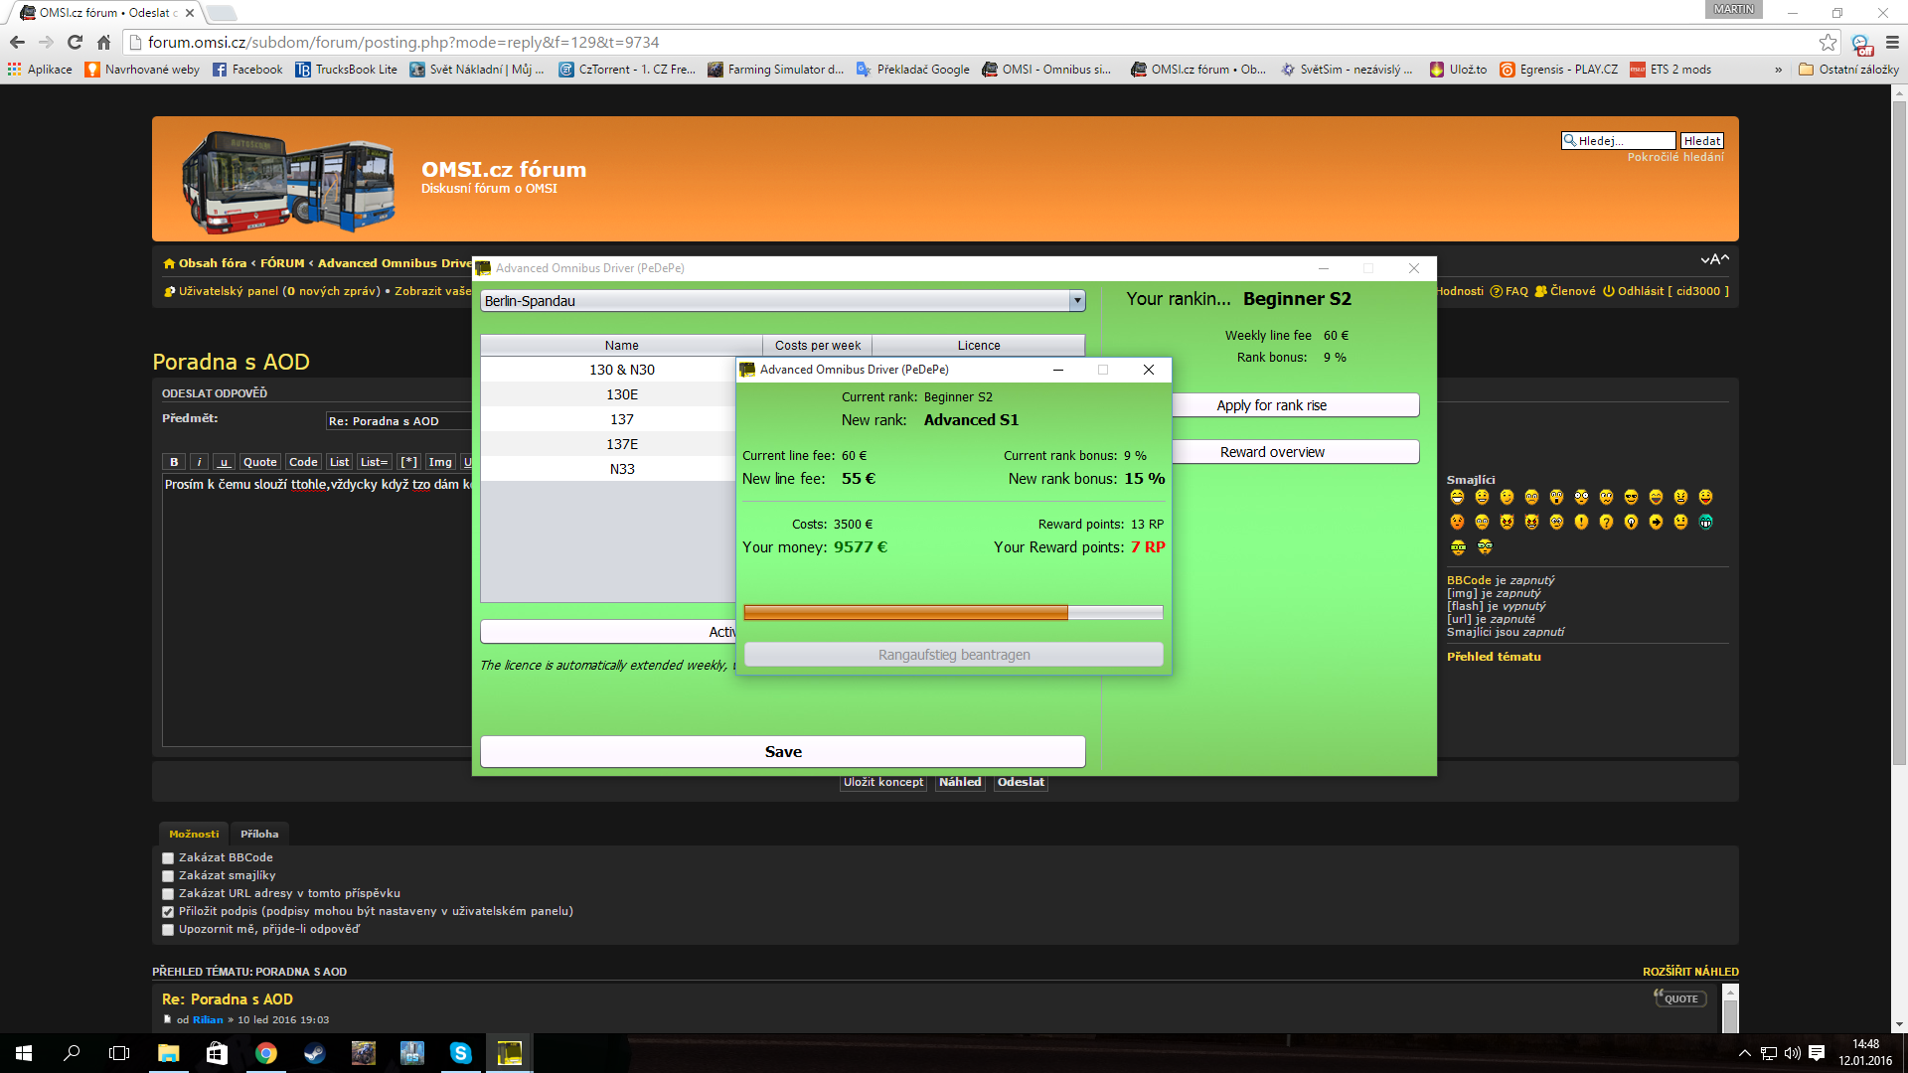Open Skype from the taskbar
Screen dimensions: 1908x1073
coord(460,1053)
